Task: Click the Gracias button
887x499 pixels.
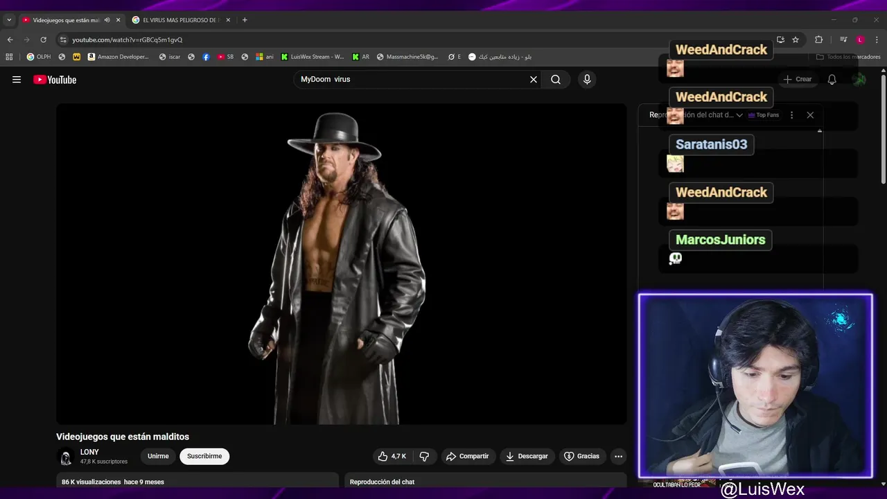Action: pos(581,456)
